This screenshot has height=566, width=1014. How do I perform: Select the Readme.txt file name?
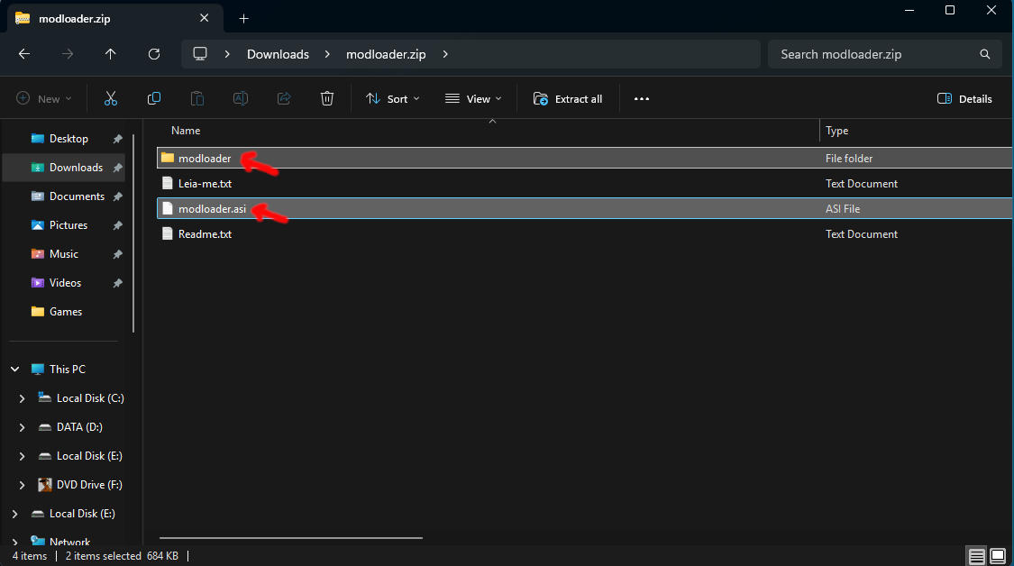coord(205,234)
